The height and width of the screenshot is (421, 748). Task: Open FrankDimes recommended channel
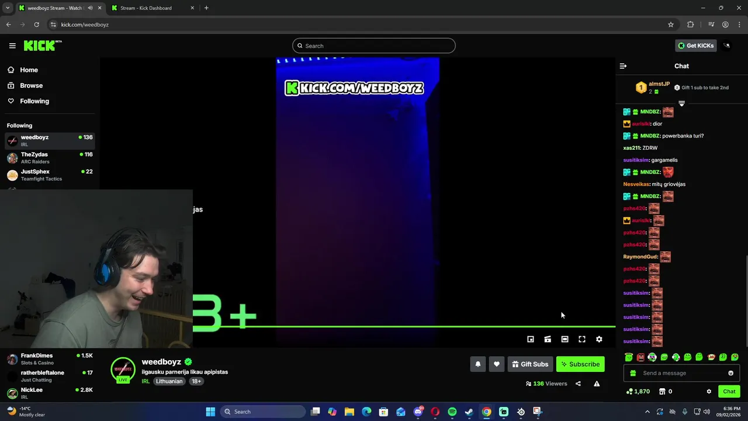click(50, 359)
